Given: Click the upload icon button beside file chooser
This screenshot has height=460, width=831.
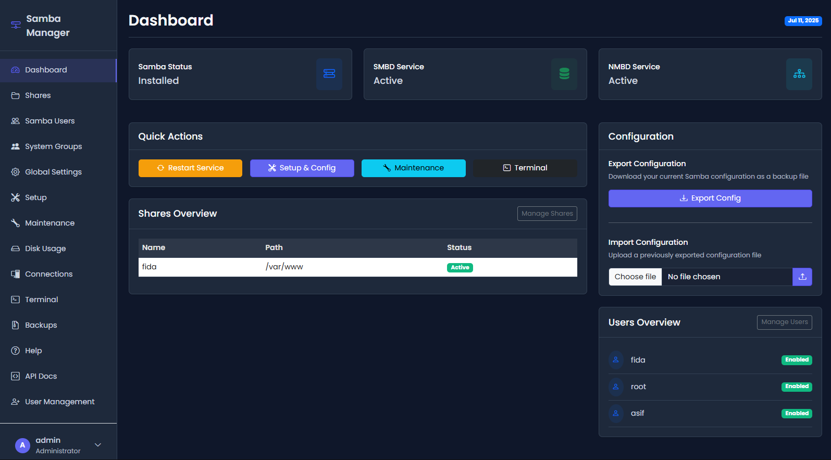Looking at the screenshot, I should [802, 277].
